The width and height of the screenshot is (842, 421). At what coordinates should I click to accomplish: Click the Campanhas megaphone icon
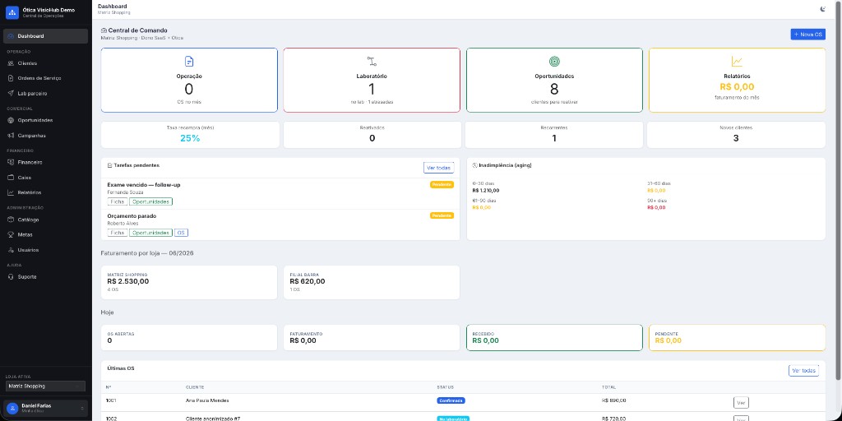pos(11,136)
